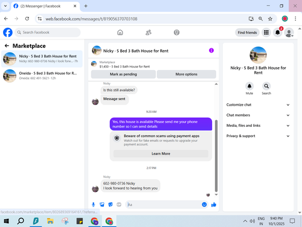Choose a GIF icon
302x227 pixels.
click(119, 205)
